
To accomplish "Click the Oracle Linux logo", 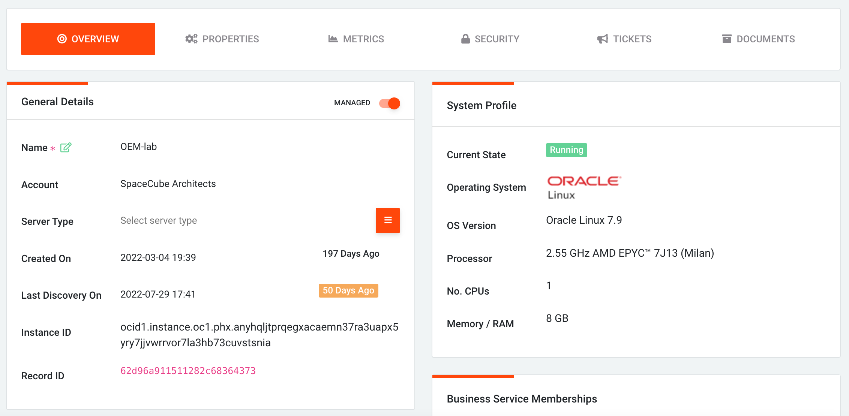I will click(584, 187).
